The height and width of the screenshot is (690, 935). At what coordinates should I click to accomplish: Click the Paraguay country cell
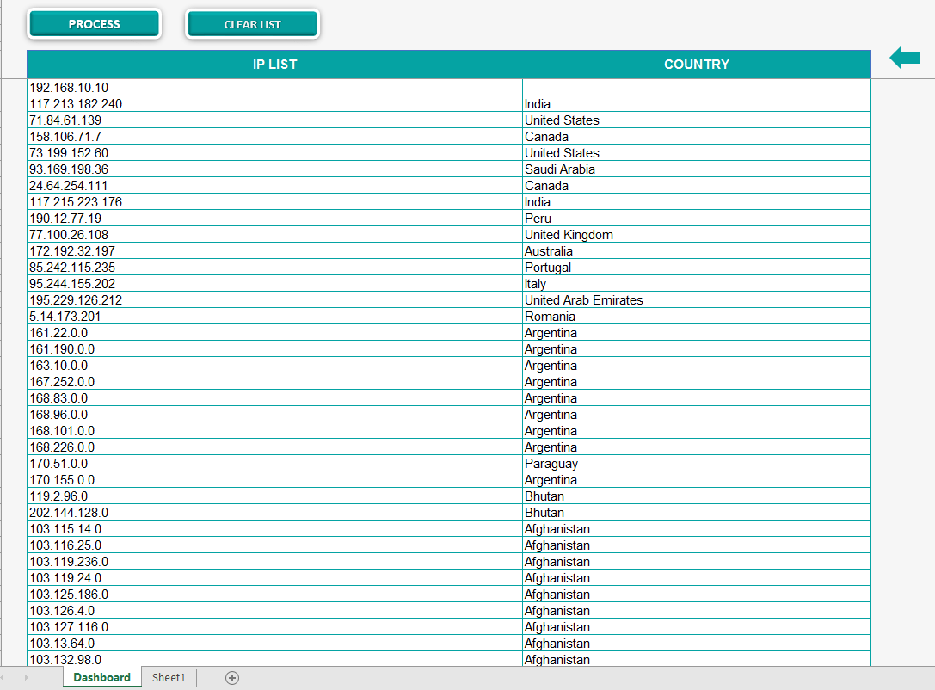point(697,464)
